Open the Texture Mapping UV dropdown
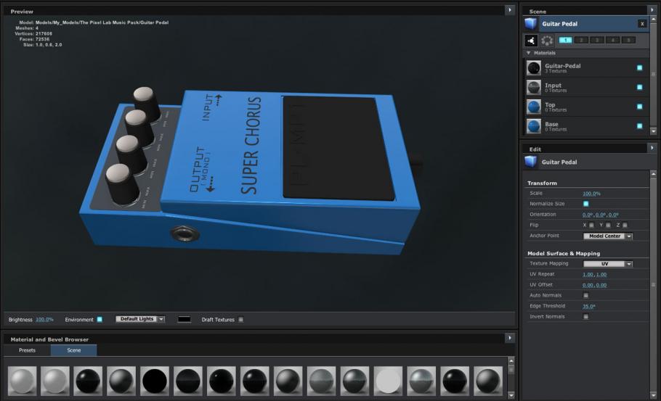 point(607,264)
